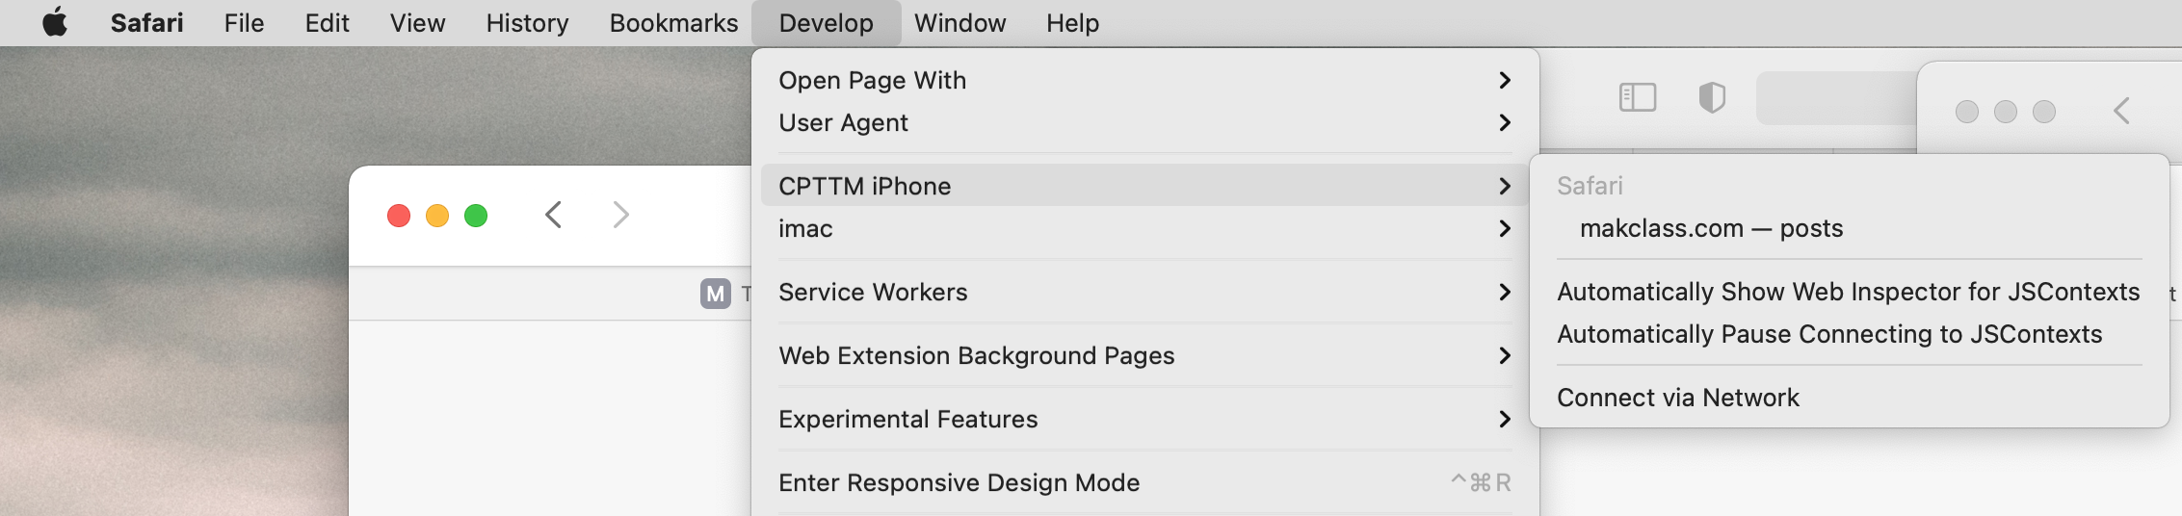Toggle Automatically Pause Connecting to JSContexts
The height and width of the screenshot is (516, 2182).
1828,334
